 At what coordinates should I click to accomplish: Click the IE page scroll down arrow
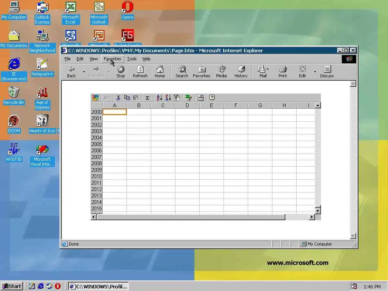coord(353,236)
